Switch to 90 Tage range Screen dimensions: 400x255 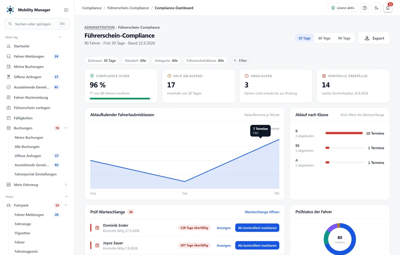click(344, 38)
